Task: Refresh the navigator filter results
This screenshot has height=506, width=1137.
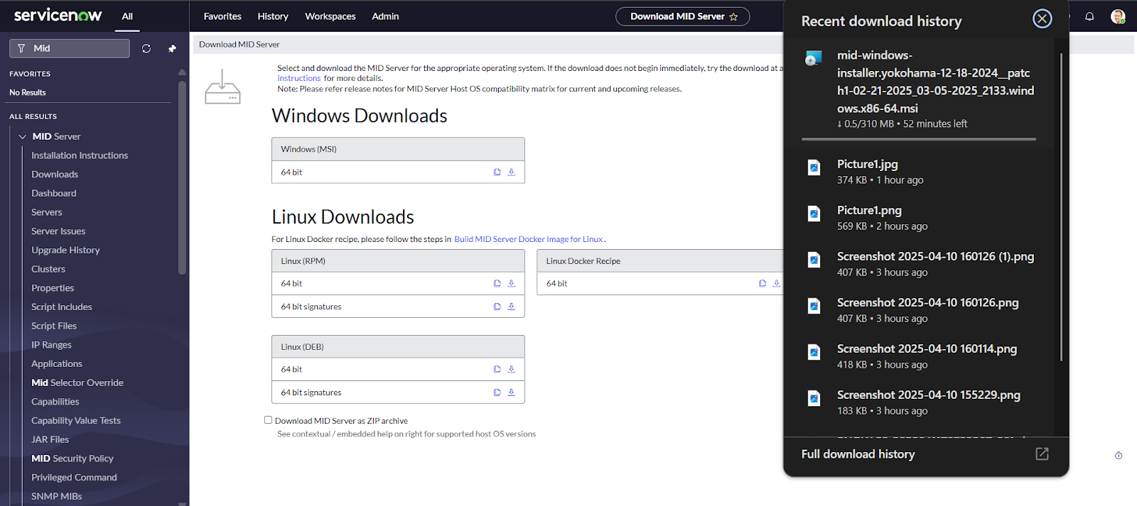Action: point(146,48)
